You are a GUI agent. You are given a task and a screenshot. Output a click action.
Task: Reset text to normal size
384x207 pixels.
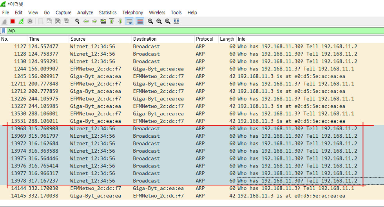coord(168,22)
